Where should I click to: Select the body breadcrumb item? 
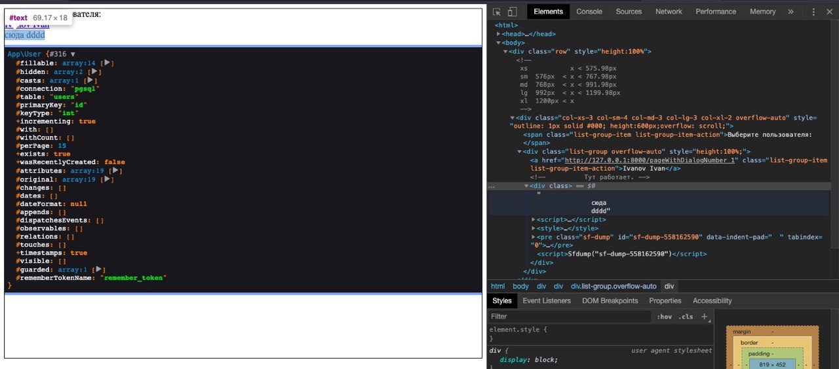(x=520, y=287)
